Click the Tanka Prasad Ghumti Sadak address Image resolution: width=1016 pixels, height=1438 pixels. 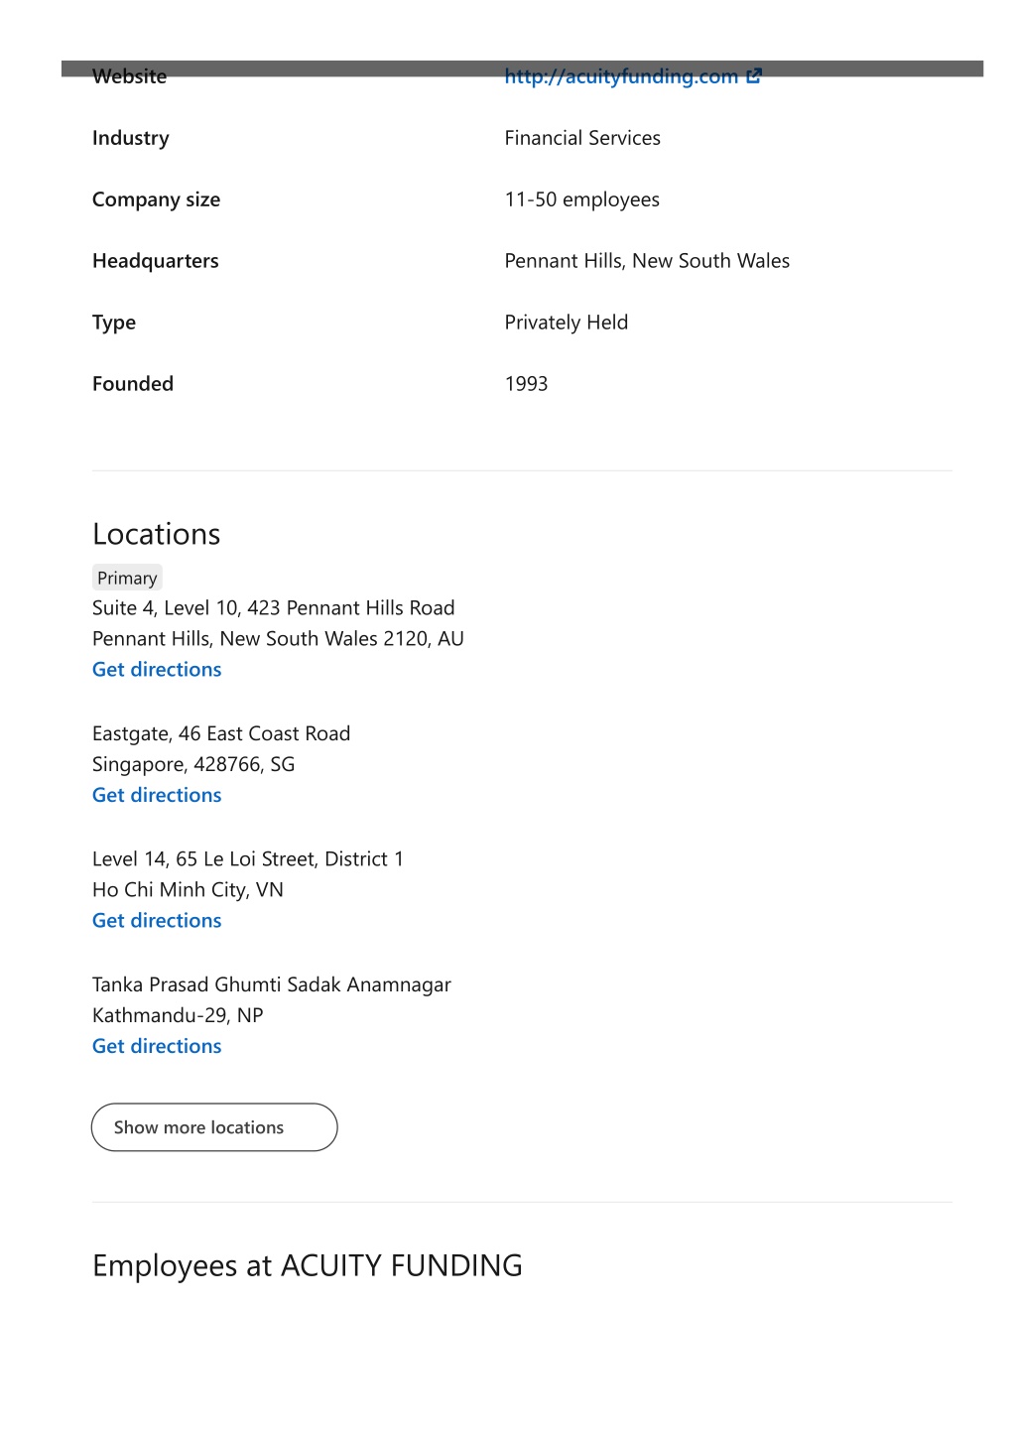pyautogui.click(x=271, y=984)
